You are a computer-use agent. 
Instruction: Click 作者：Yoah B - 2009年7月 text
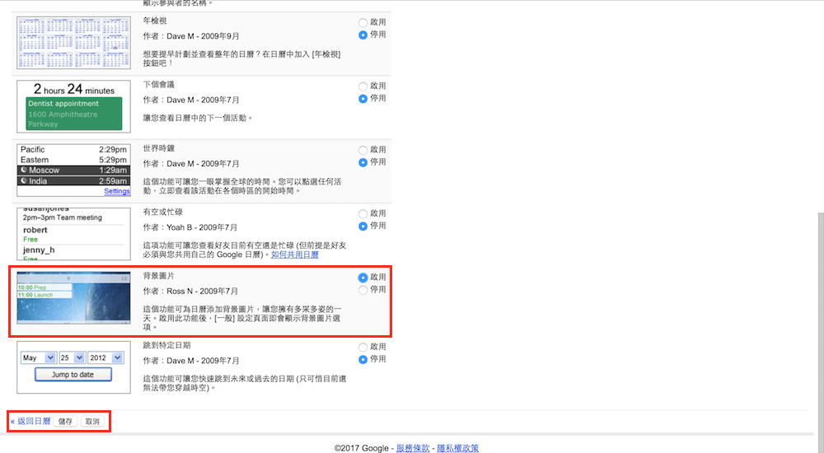190,227
